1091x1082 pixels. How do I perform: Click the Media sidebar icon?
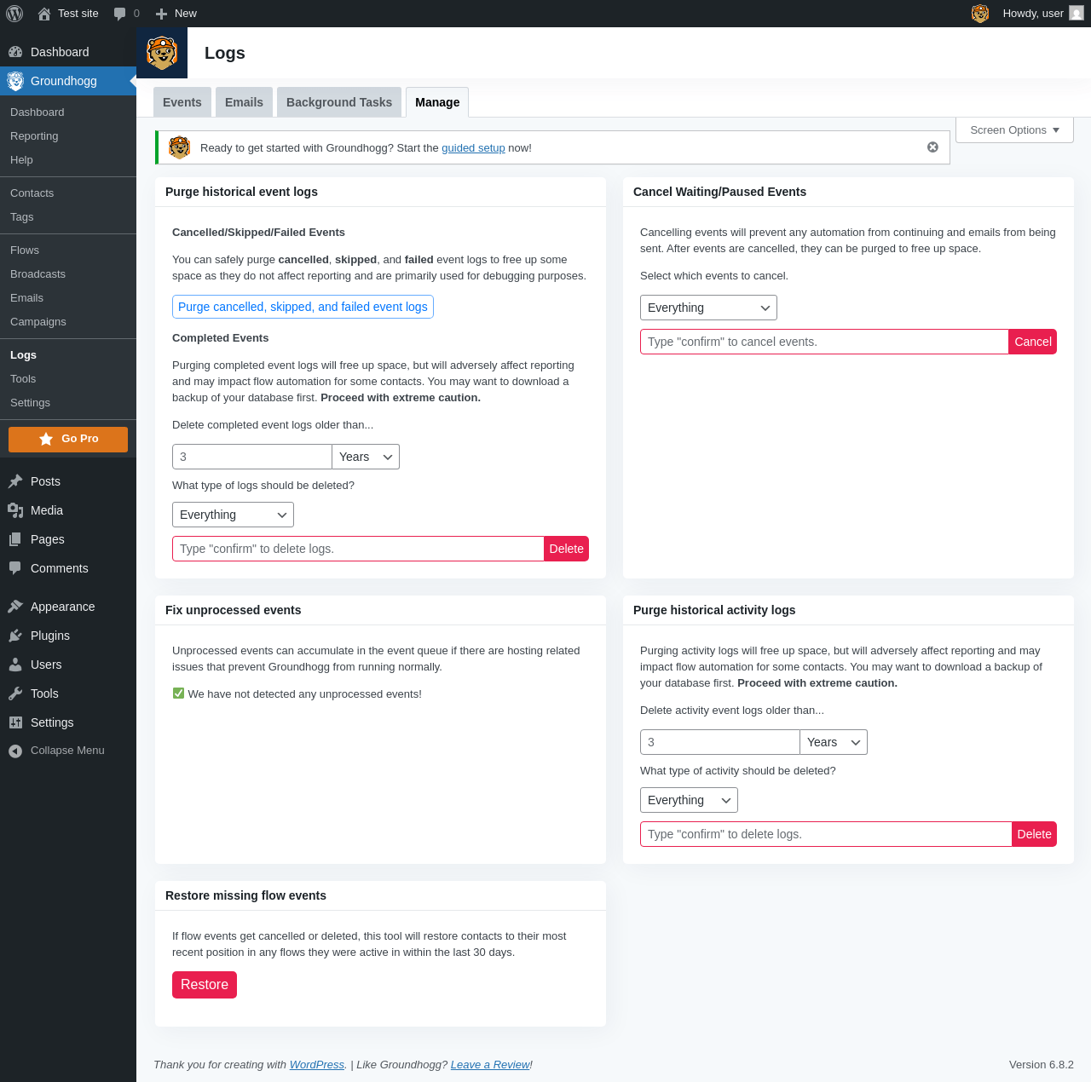point(15,510)
